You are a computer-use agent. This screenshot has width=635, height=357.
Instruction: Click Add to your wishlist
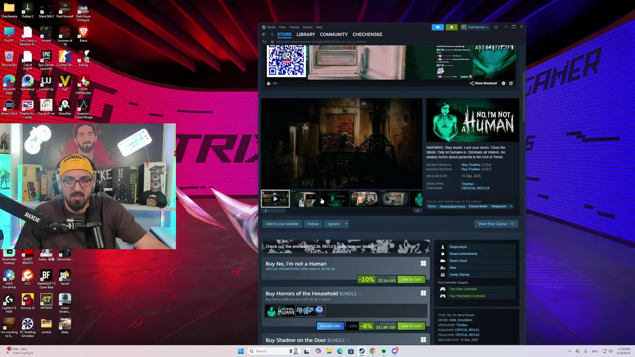tap(282, 224)
